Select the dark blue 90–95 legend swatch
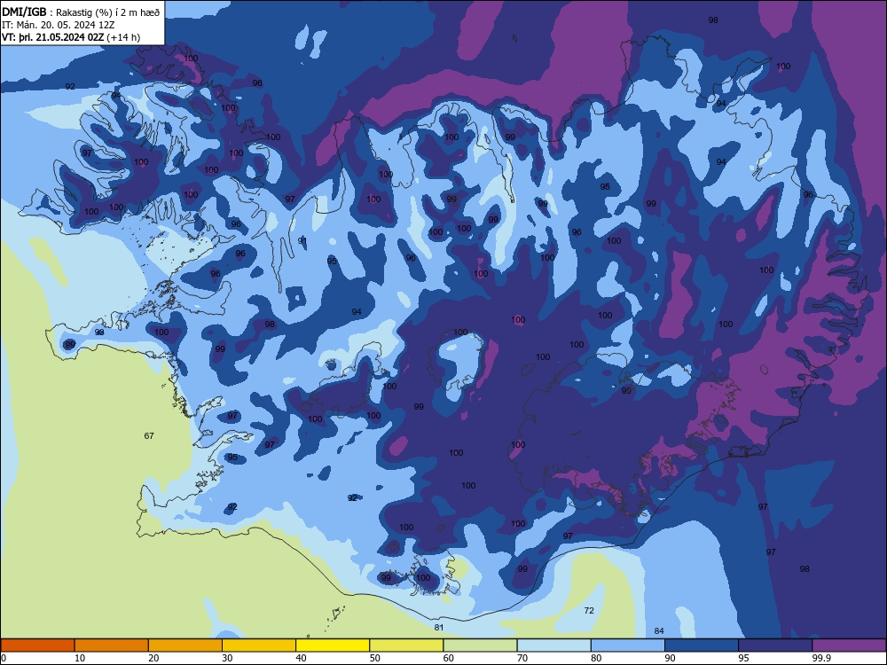887x665 pixels. tap(702, 645)
